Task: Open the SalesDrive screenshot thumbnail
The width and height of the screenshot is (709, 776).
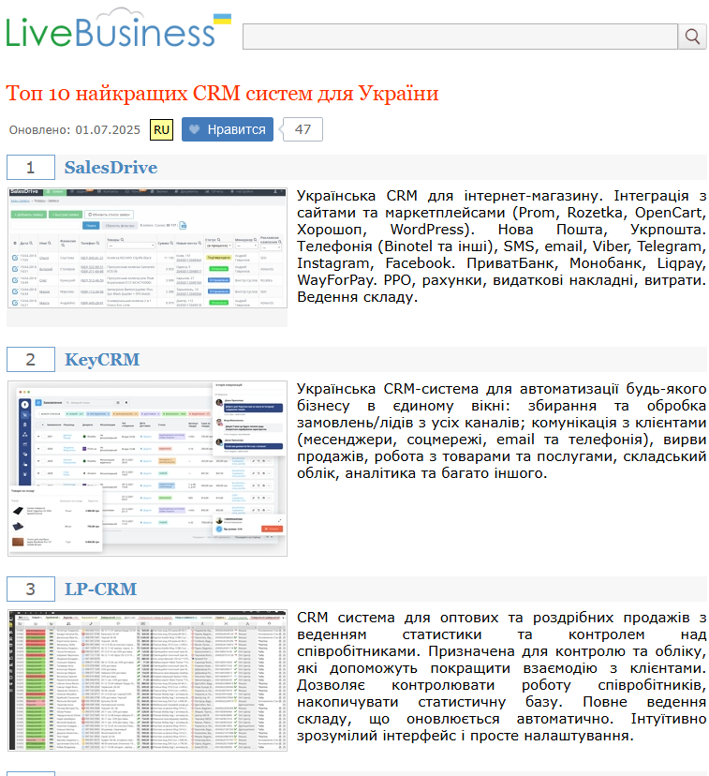Action: coord(147,248)
